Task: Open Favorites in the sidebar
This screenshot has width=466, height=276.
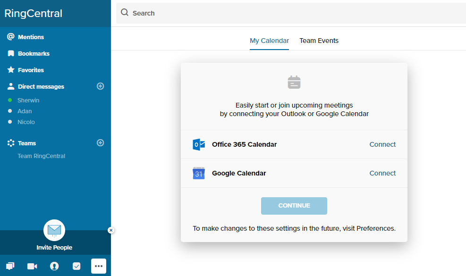Action: pyautogui.click(x=31, y=70)
